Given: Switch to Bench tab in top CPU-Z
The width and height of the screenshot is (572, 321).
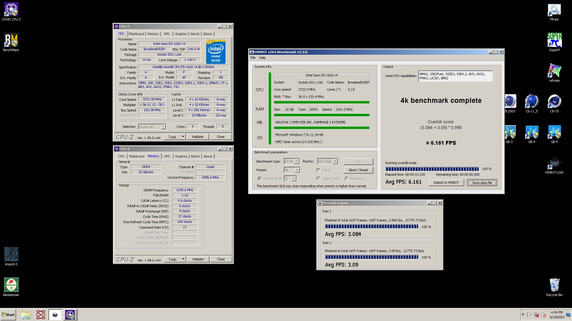Looking at the screenshot, I should coord(195,34).
